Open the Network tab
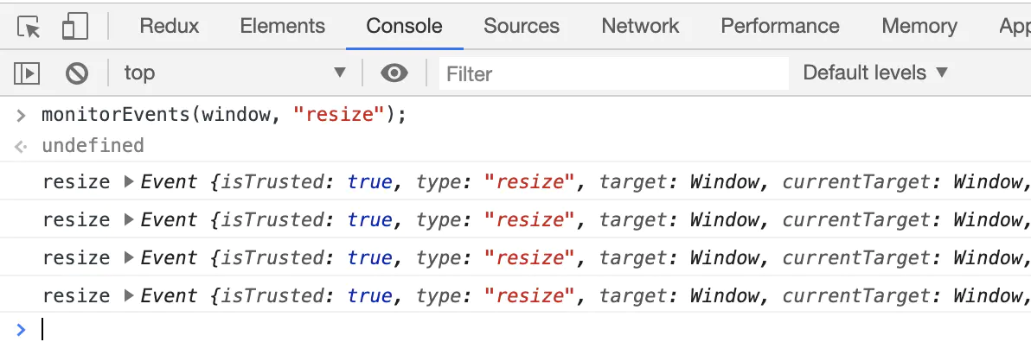The width and height of the screenshot is (1031, 361). tap(641, 26)
